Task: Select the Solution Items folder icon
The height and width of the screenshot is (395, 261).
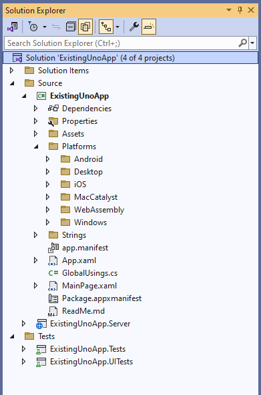Action: tap(29, 71)
